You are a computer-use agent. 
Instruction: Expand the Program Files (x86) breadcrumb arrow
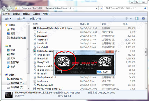pyautogui.click(x=44, y=8)
